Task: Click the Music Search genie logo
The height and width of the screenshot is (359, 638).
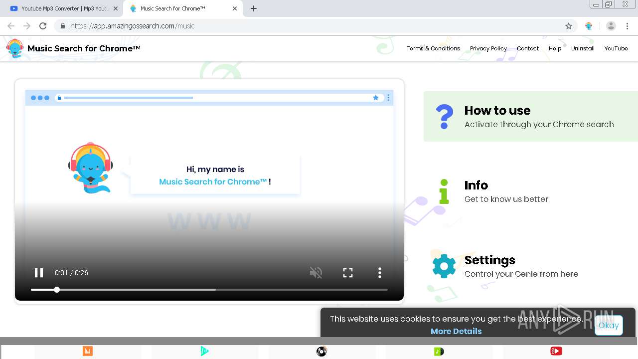Action: [15, 48]
